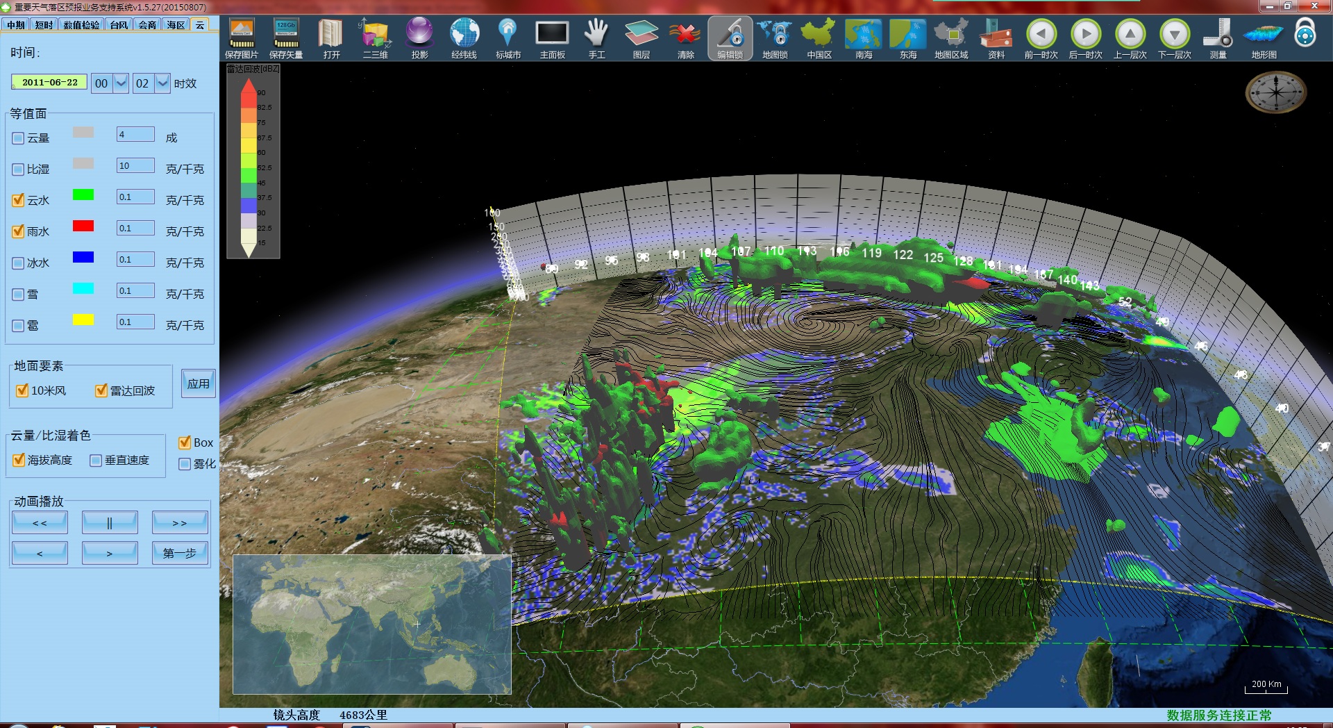
Task: Click the 应用 apply button
Action: 199,383
